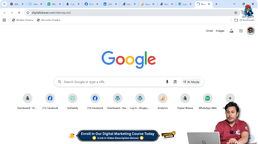View site information icon in address bar

[x=28, y=13]
